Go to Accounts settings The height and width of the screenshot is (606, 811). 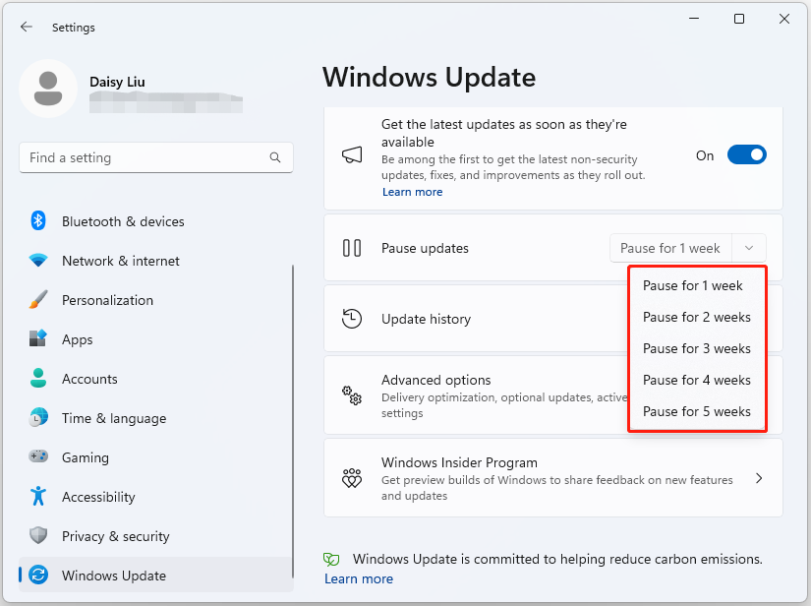[x=155, y=379]
